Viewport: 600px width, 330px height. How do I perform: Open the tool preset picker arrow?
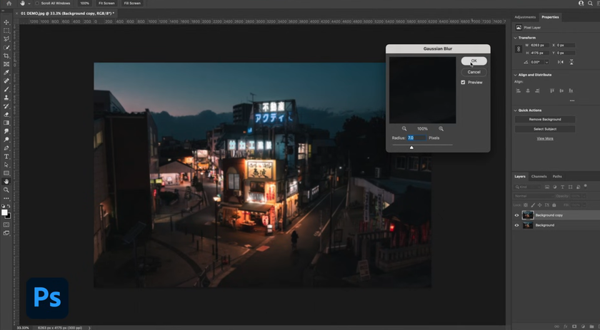tap(29, 3)
